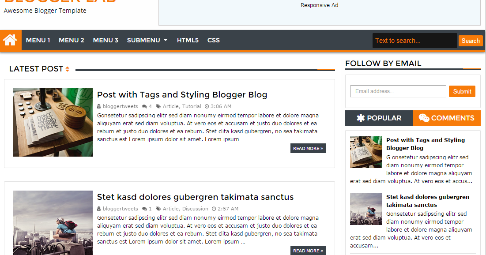Open the HTML5 menu item
This screenshot has height=255, width=486.
(x=188, y=40)
